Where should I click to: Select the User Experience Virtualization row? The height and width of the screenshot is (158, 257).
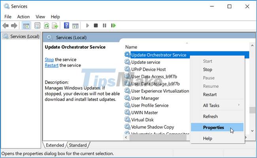pyautogui.click(x=157, y=91)
